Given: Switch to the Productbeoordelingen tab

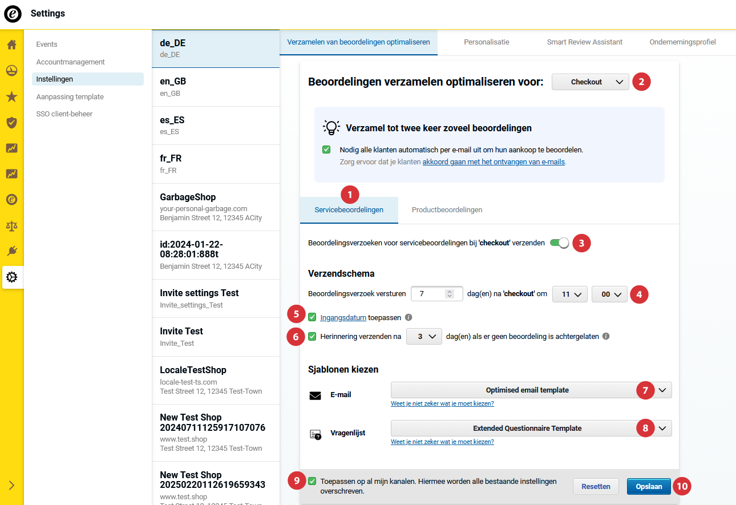Looking at the screenshot, I should click(447, 210).
